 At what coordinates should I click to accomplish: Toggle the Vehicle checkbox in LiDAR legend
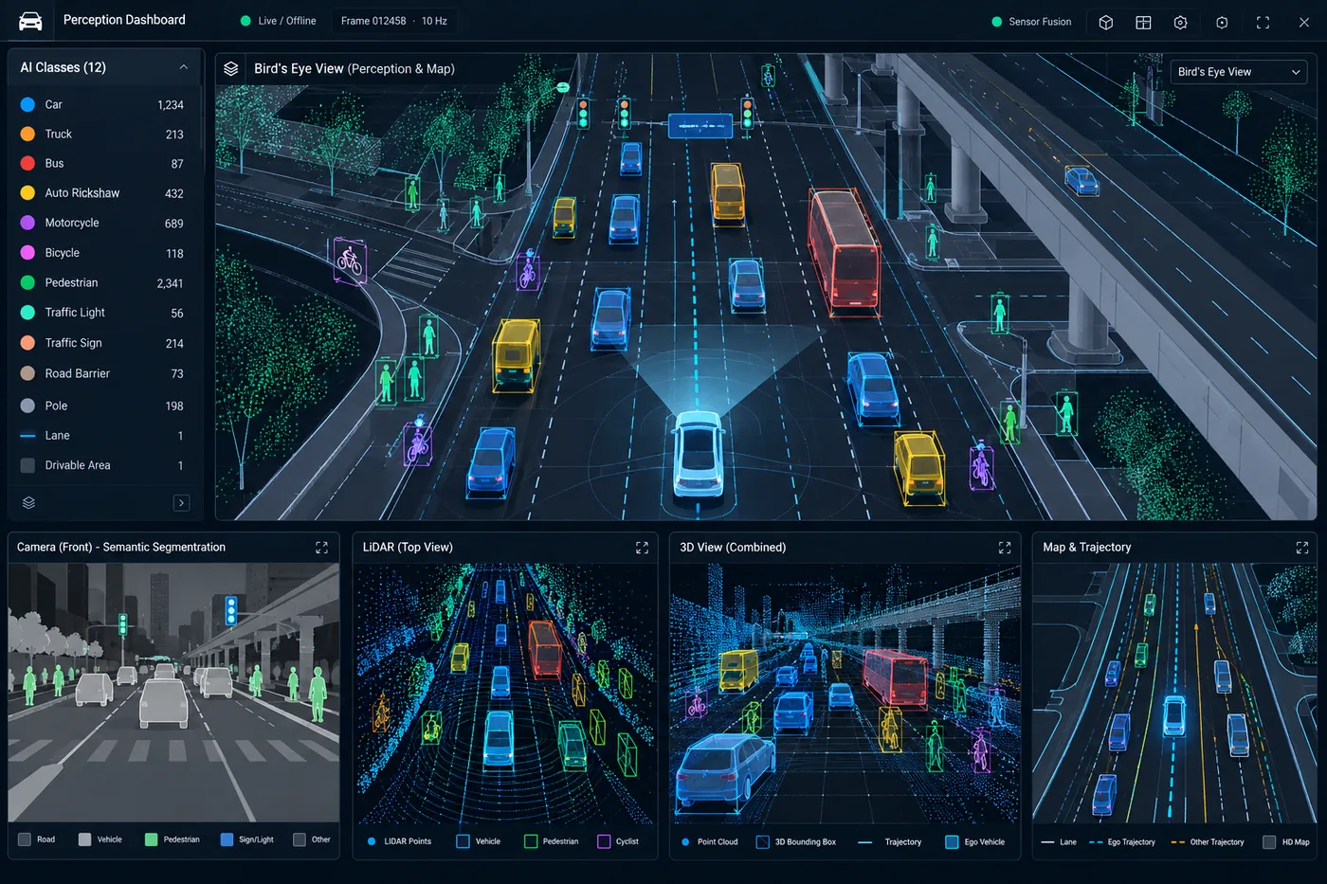click(463, 841)
